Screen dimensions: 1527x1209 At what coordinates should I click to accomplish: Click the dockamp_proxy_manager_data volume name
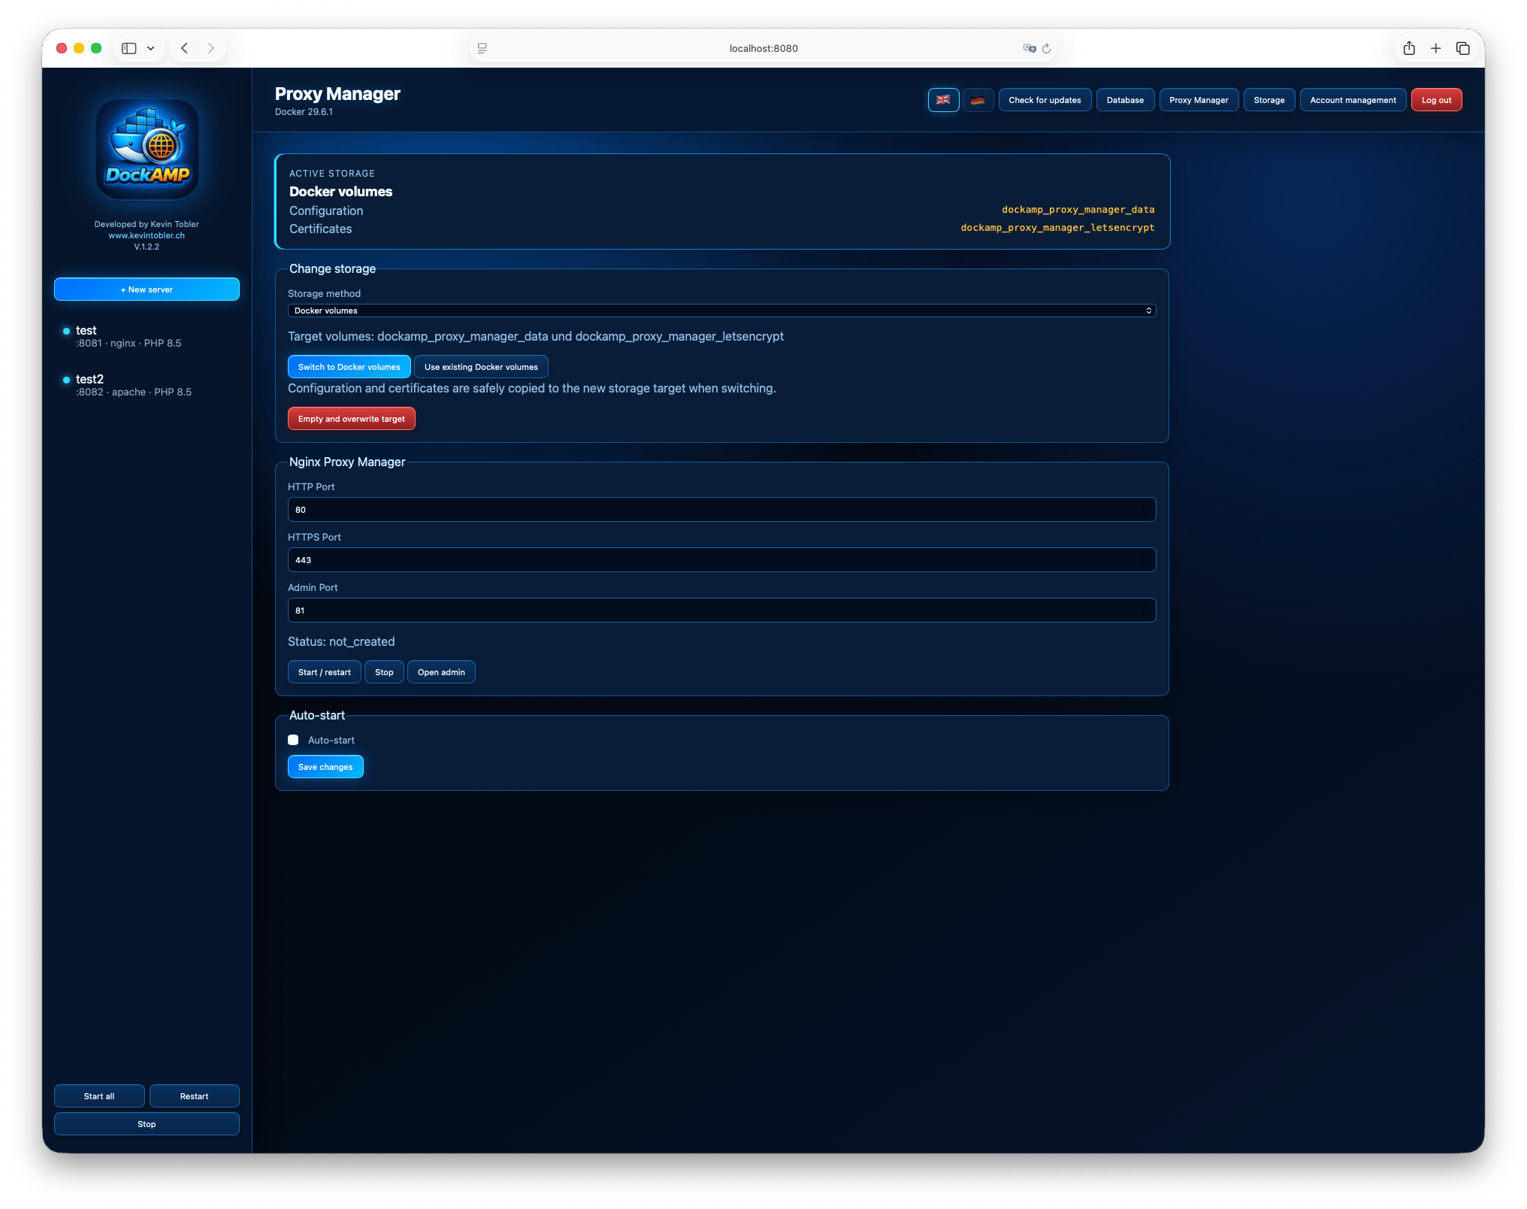(1078, 210)
